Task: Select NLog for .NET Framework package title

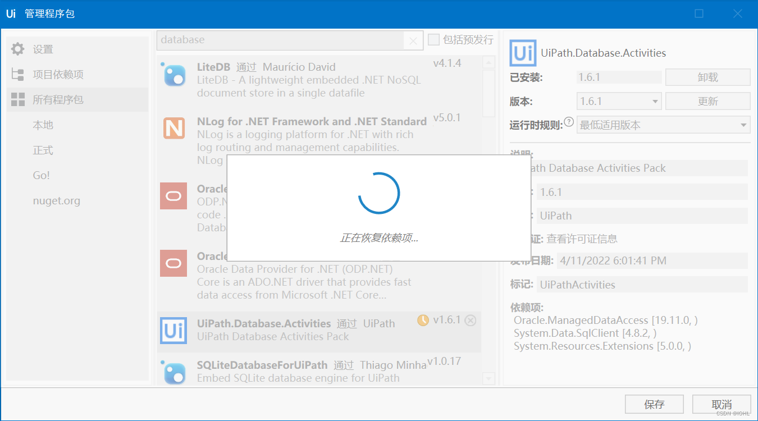Action: pyautogui.click(x=312, y=121)
